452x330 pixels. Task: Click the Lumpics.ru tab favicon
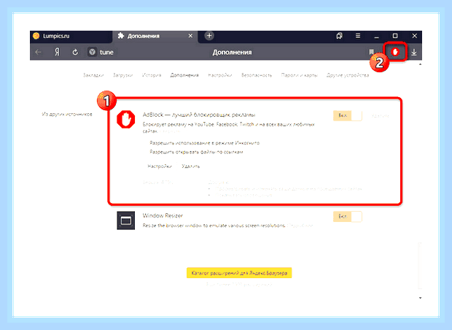point(36,36)
